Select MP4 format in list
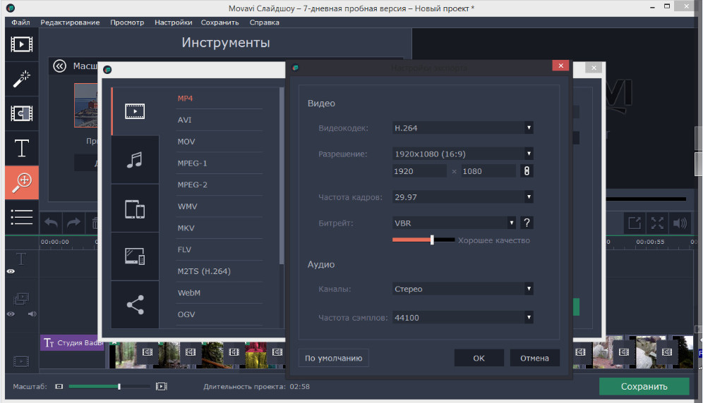703x403 pixels. pyautogui.click(x=185, y=99)
